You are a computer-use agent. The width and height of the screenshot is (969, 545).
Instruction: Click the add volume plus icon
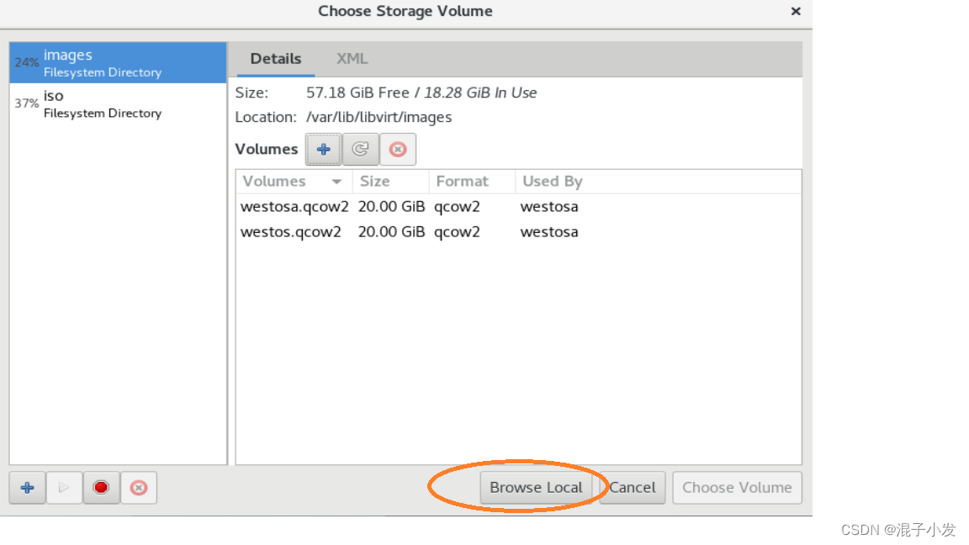[x=323, y=150]
